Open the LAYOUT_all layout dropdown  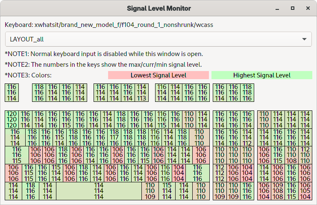coord(158,39)
